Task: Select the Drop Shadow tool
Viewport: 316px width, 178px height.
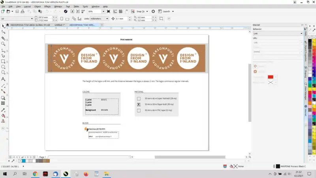Action: pyautogui.click(x=3, y=98)
